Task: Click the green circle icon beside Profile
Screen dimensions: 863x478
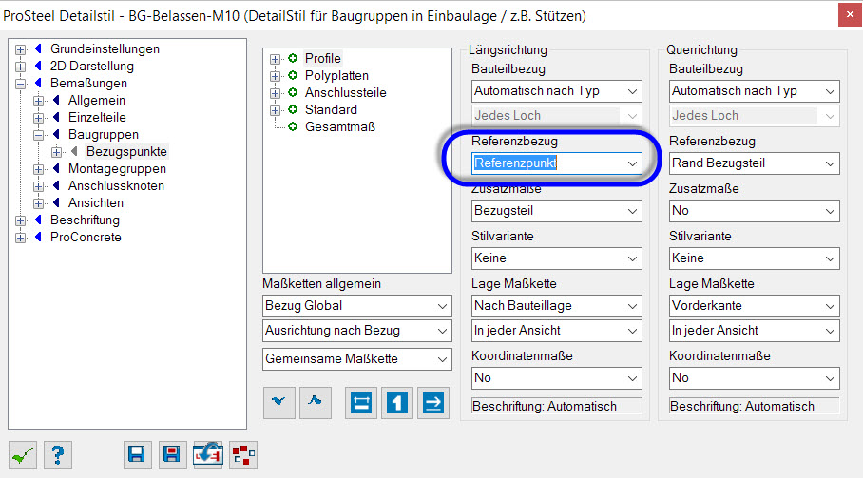Action: pyautogui.click(x=293, y=58)
